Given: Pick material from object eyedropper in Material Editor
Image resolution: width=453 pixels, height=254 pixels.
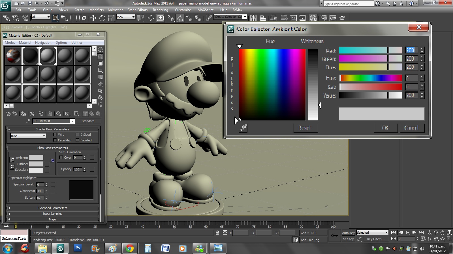Looking at the screenshot, I should click(x=28, y=121).
